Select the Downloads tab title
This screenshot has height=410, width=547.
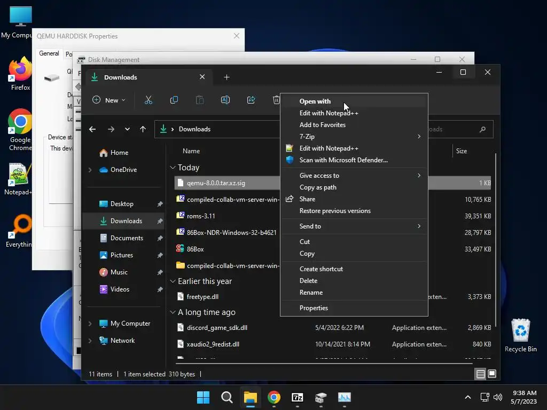pos(120,77)
